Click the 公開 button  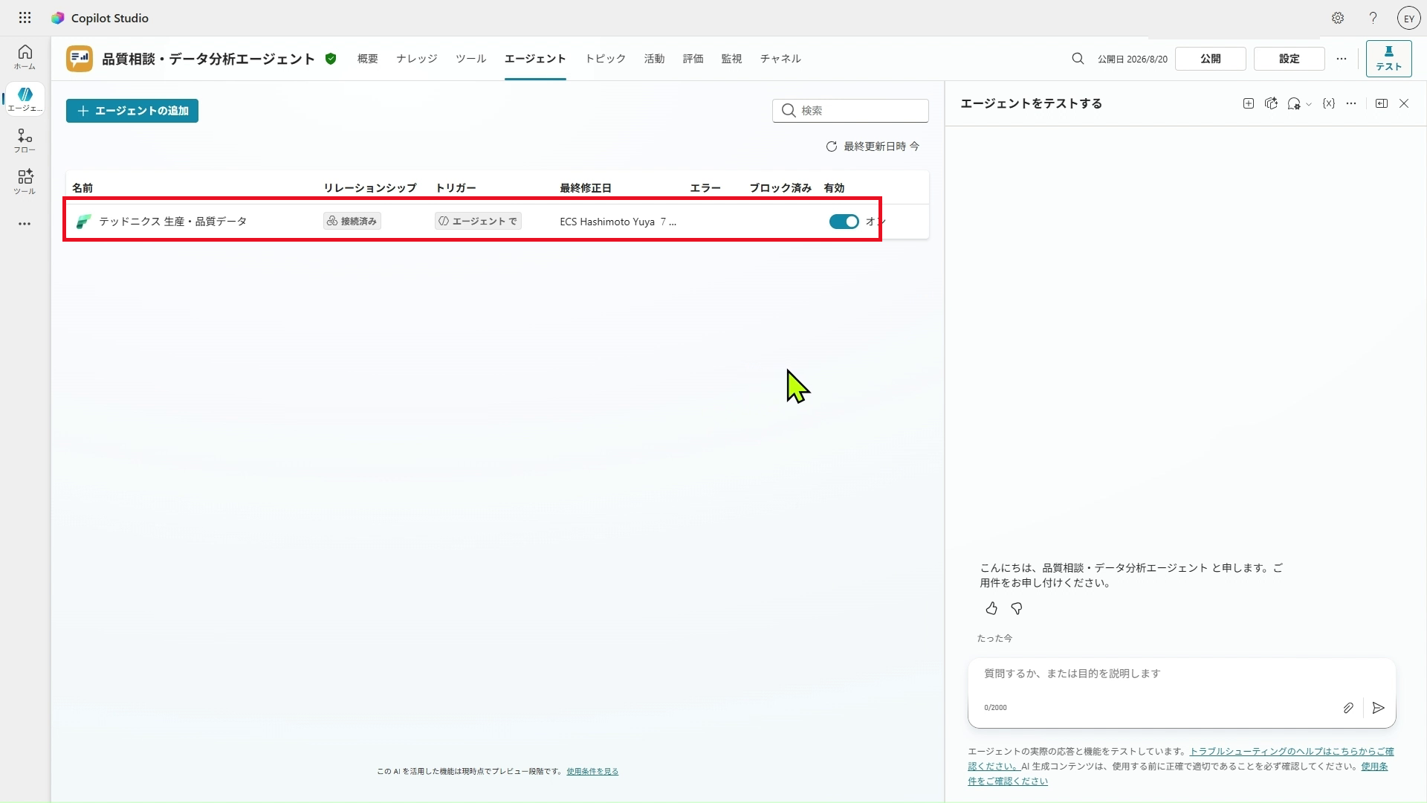coord(1211,59)
